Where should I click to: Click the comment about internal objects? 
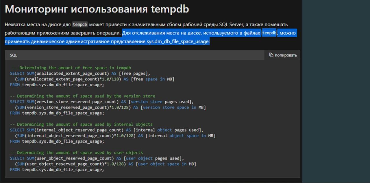click(x=81, y=124)
